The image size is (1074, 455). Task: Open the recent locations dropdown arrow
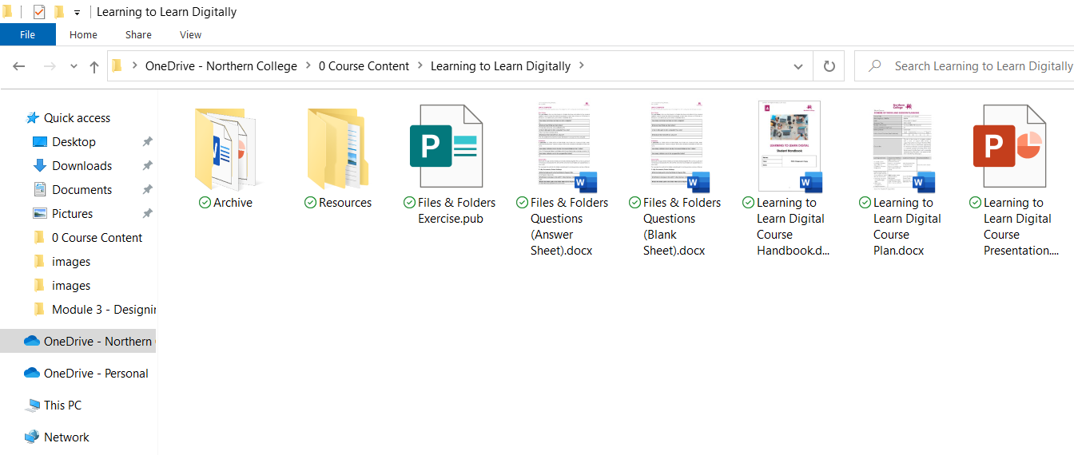(x=74, y=67)
